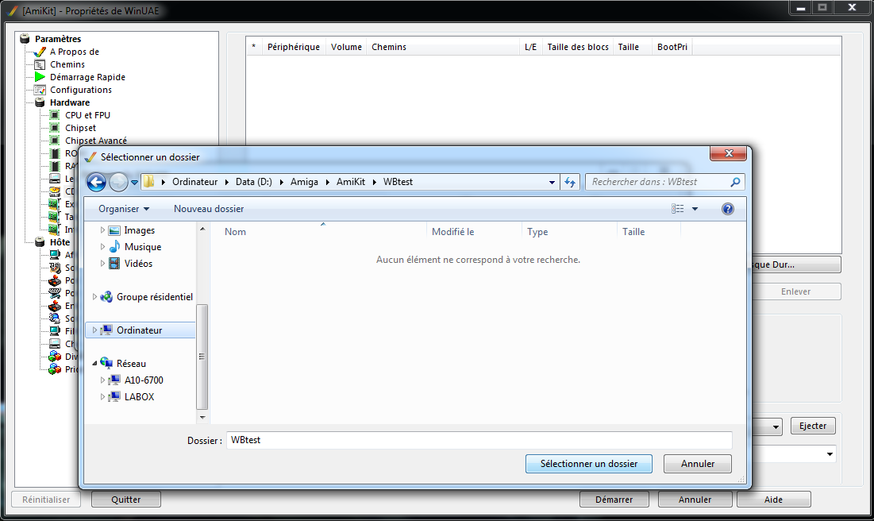The width and height of the screenshot is (874, 521).
Task: Open Groupe résidentiel in the sidebar
Action: [154, 297]
